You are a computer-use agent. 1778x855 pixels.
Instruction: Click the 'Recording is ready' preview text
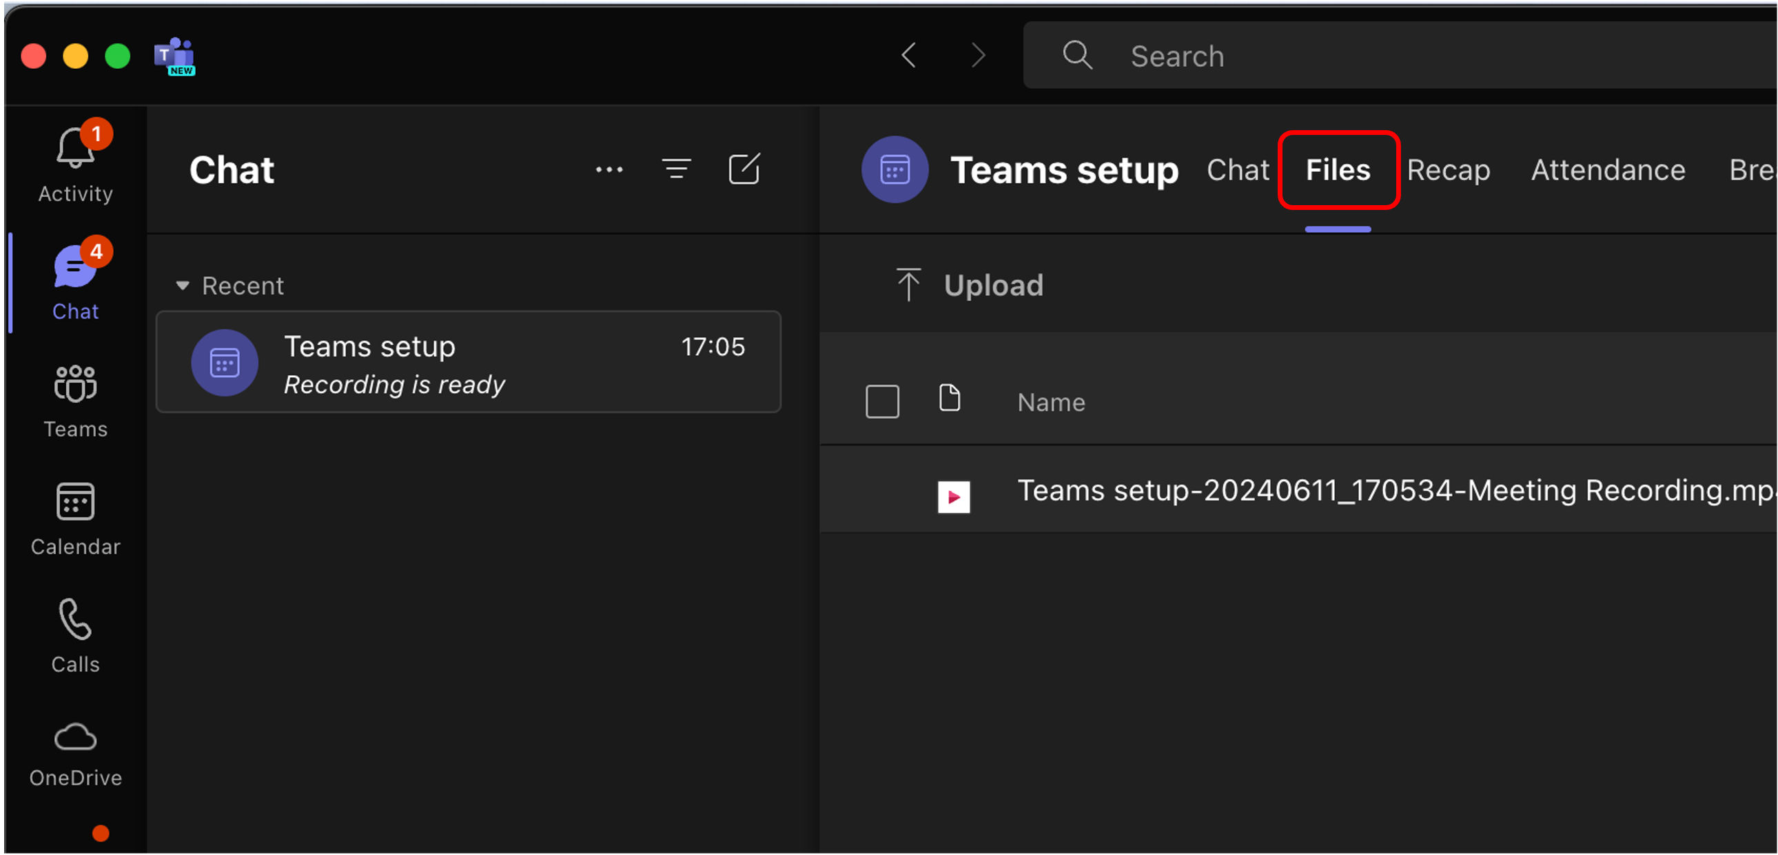point(394,384)
